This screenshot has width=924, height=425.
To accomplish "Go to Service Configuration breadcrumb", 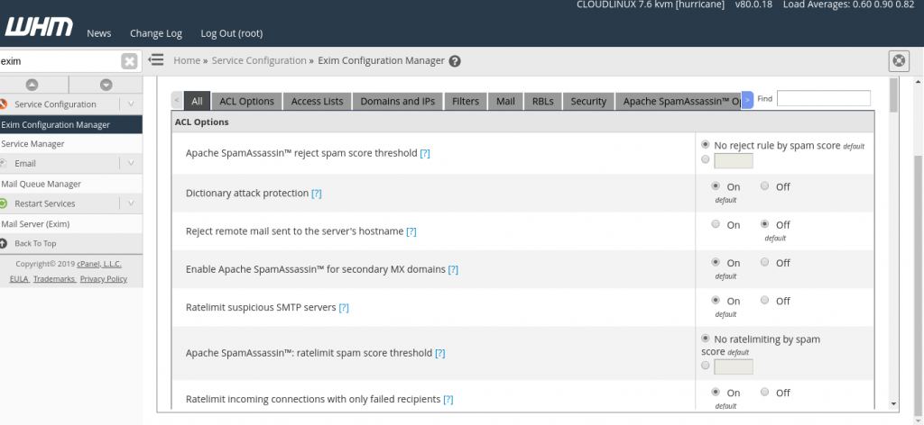I will pyautogui.click(x=259, y=60).
